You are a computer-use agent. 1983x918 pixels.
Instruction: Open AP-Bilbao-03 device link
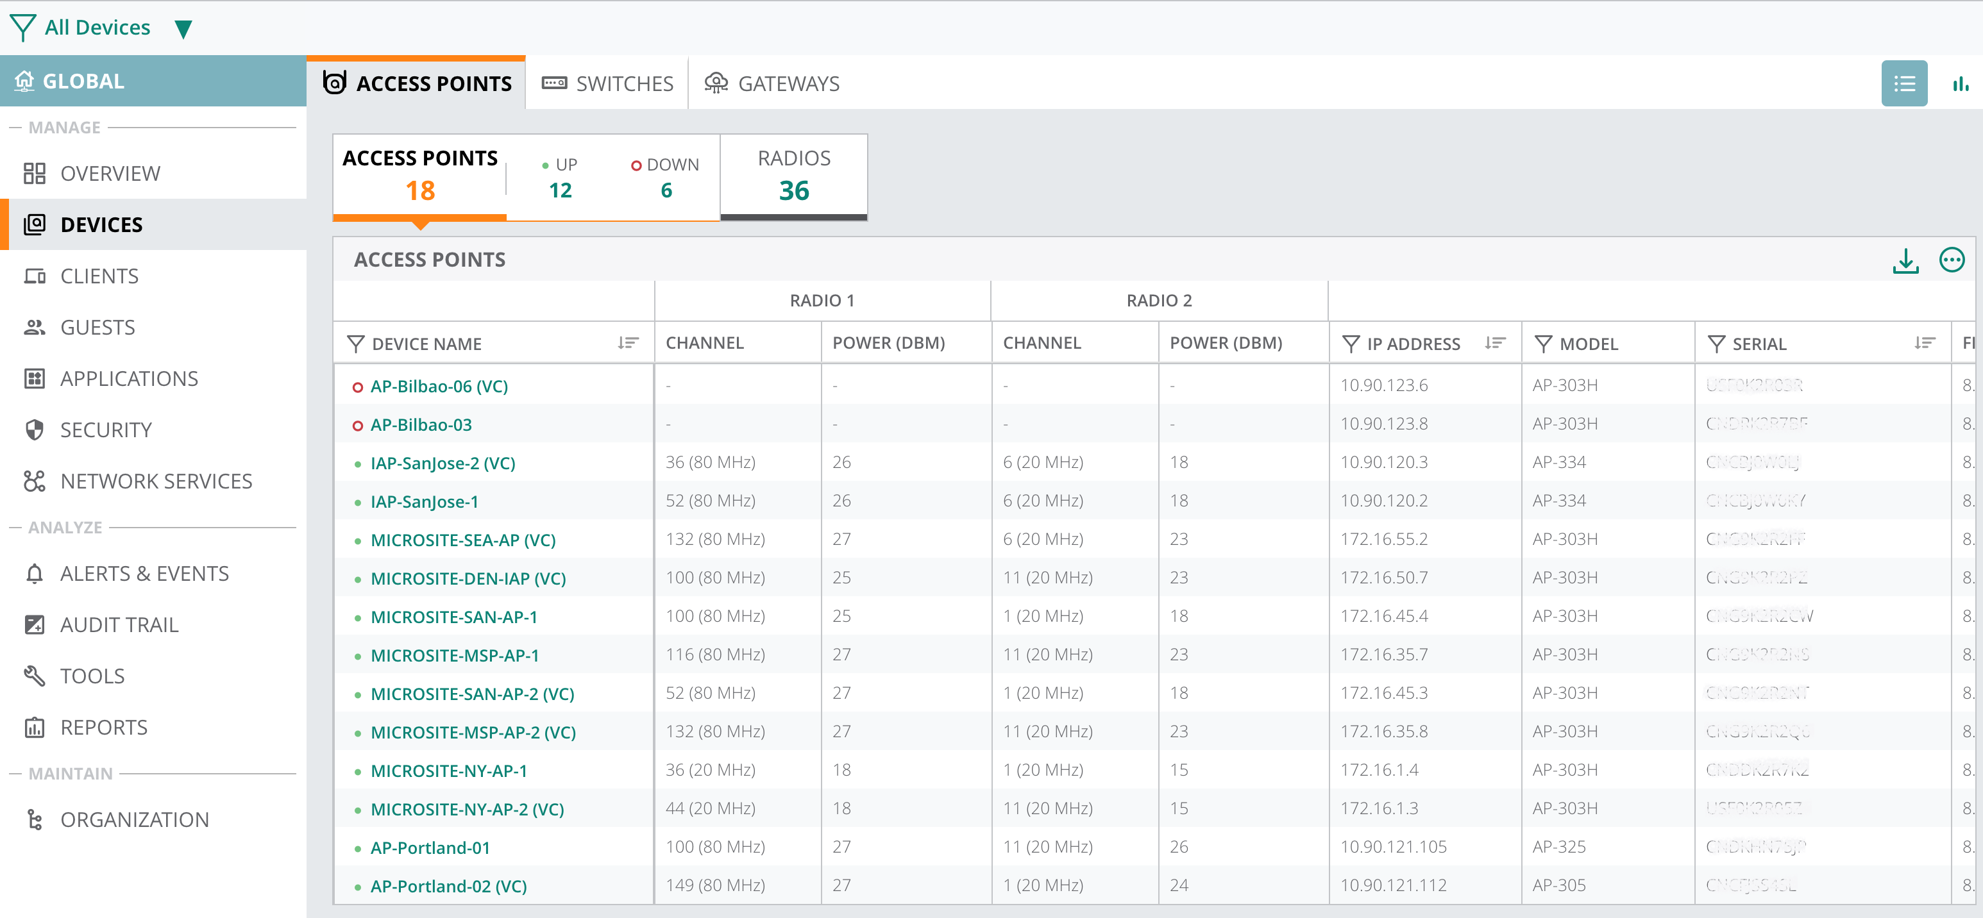[421, 425]
